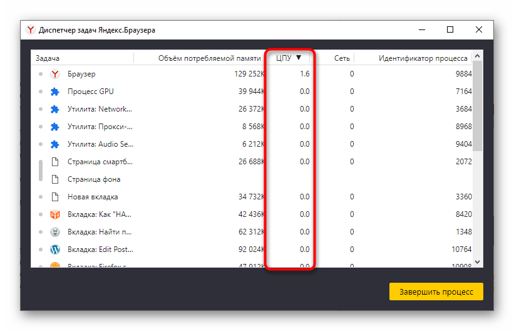514x331 pixels.
Task: Sort by Идентификатор процесса header
Action: pyautogui.click(x=423, y=58)
